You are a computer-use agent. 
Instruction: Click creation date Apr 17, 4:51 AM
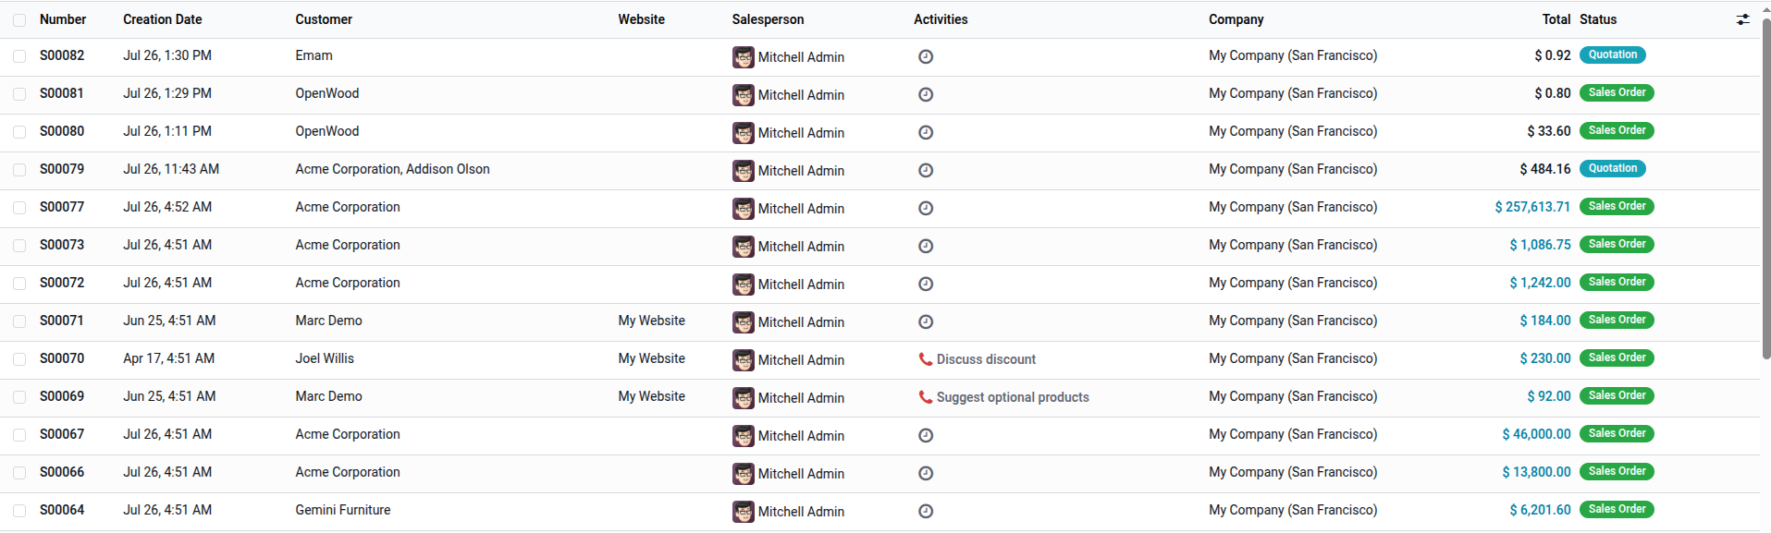168,358
